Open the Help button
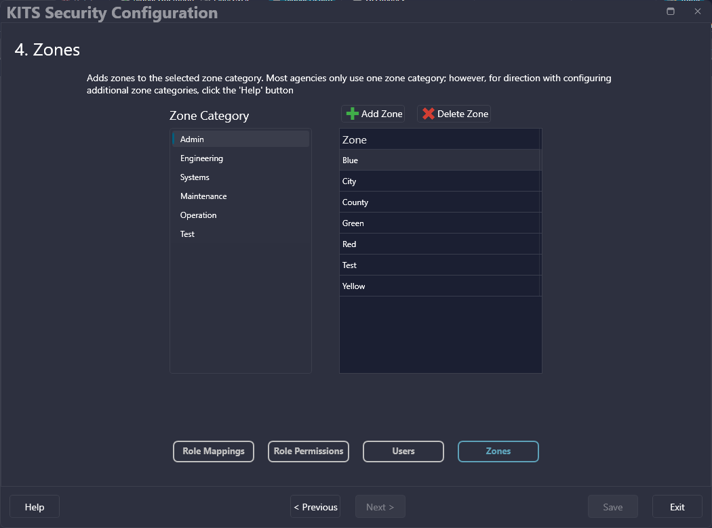 click(35, 507)
